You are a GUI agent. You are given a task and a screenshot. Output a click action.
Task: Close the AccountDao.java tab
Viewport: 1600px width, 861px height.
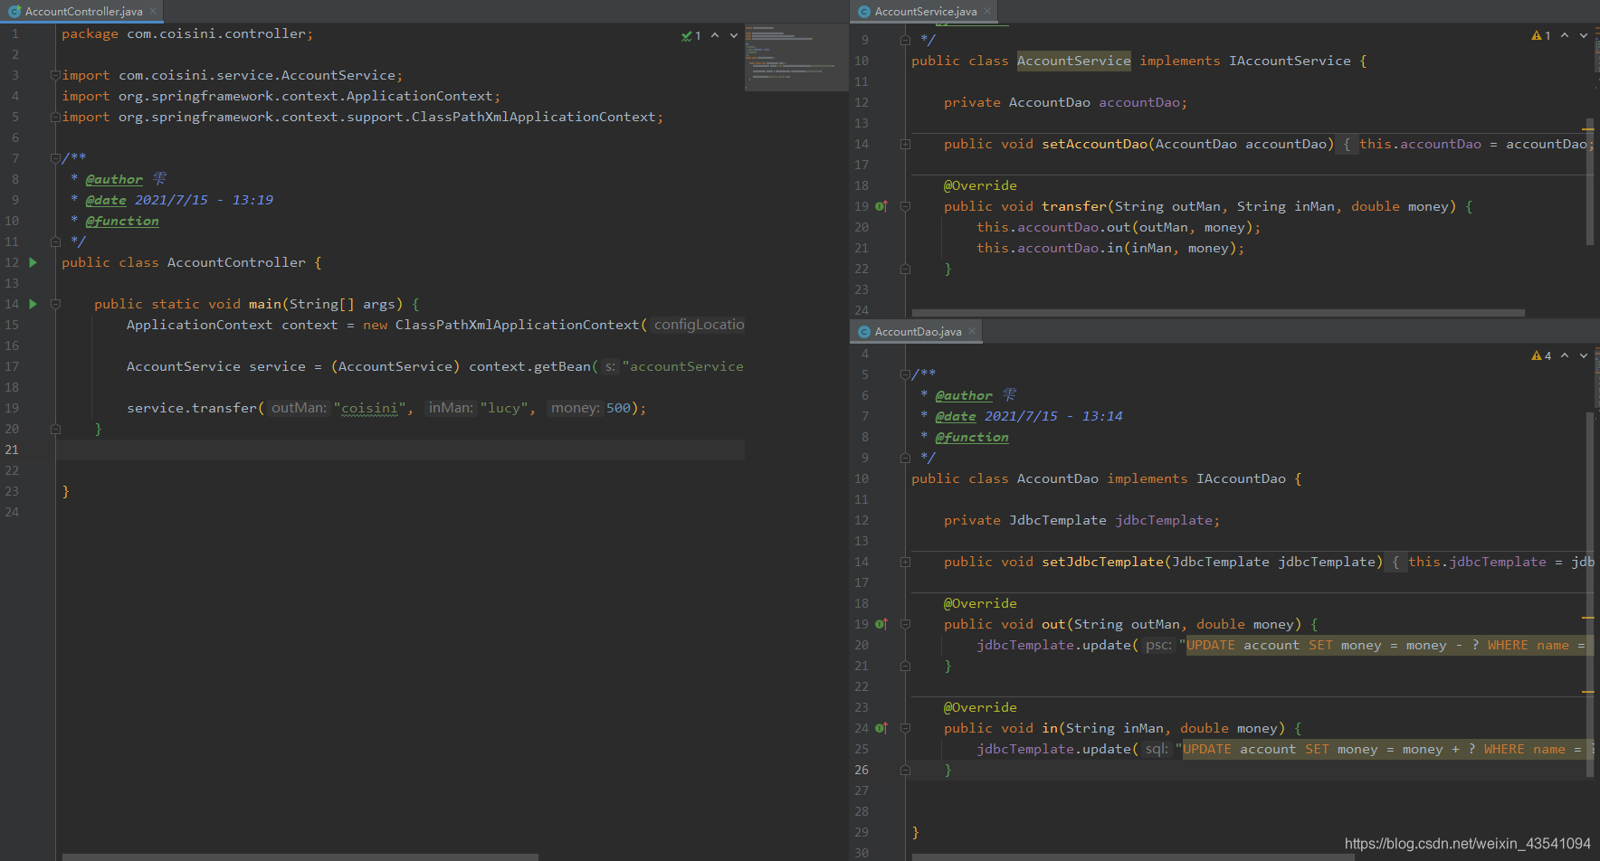[972, 331]
